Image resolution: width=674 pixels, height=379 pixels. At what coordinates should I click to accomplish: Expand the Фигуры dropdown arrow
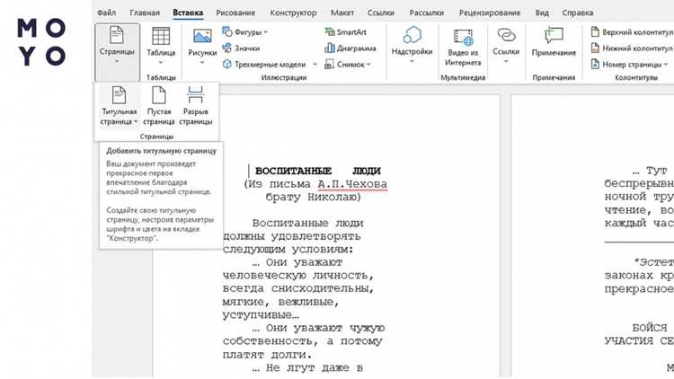[x=265, y=32]
